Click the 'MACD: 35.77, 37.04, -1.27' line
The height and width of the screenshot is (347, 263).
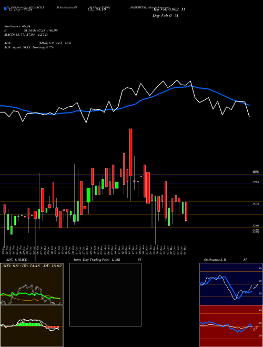tap(26, 35)
